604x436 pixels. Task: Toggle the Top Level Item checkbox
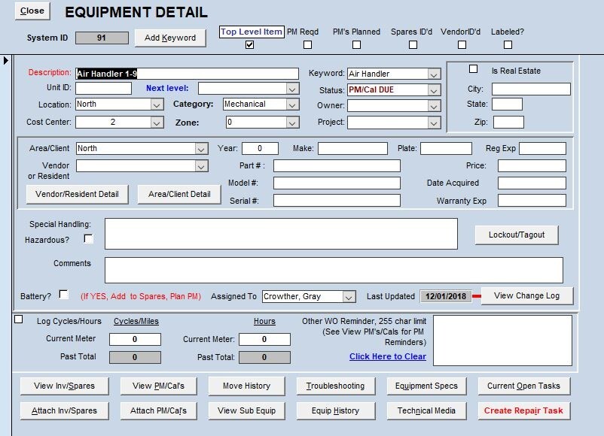tap(248, 43)
